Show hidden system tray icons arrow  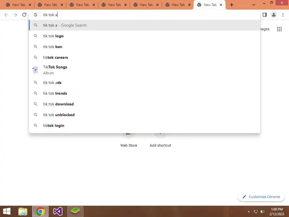tap(249, 212)
